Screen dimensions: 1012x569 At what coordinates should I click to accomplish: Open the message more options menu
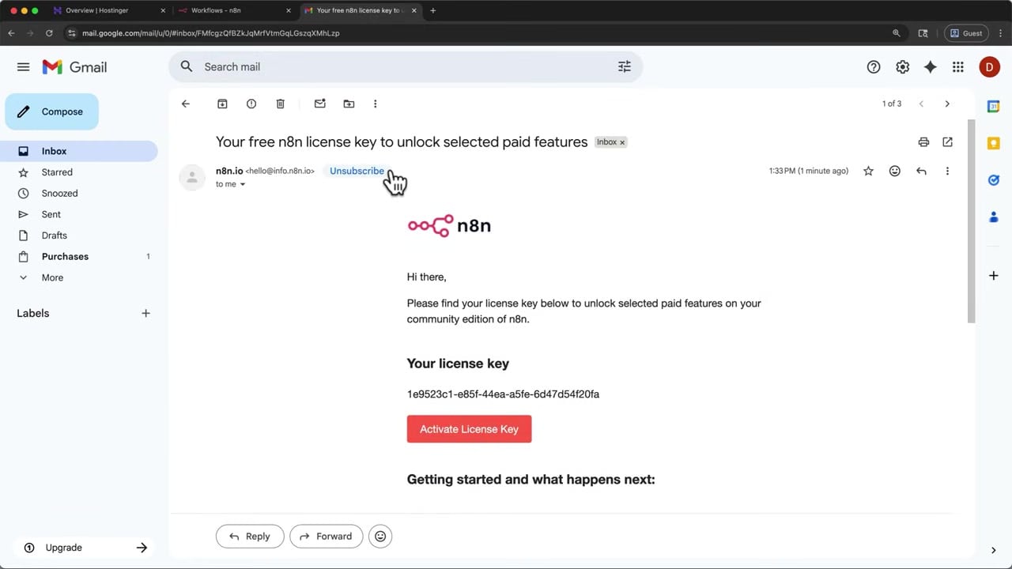click(x=947, y=171)
